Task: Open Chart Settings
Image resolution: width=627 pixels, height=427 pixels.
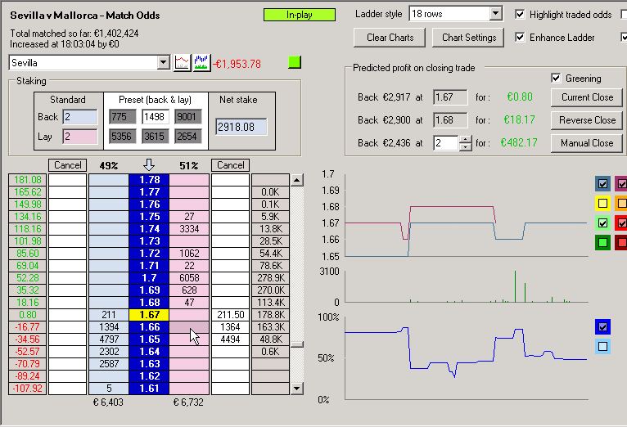Action: point(469,38)
